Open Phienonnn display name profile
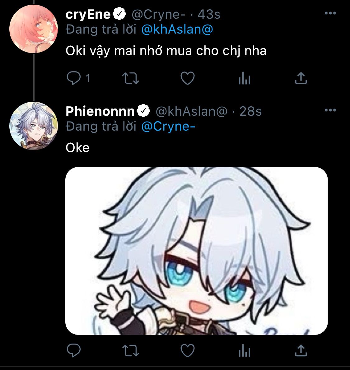The width and height of the screenshot is (350, 370). coord(100,111)
